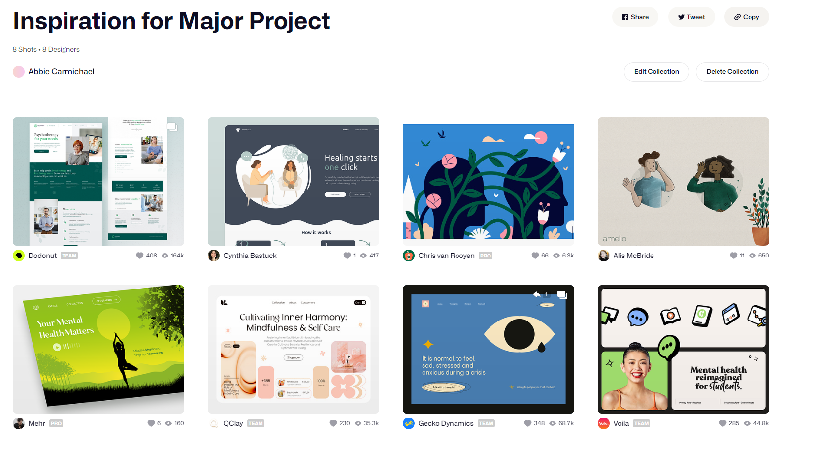Click the multi-shot icon on the Gecko Dynamics thumbnail
Screen dimensions: 816x450
[562, 295]
